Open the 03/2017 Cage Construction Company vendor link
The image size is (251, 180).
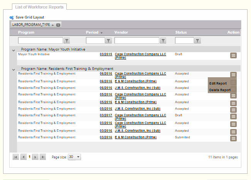[x=140, y=115]
